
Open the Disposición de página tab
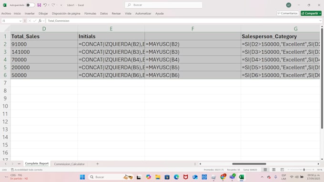tap(66, 13)
